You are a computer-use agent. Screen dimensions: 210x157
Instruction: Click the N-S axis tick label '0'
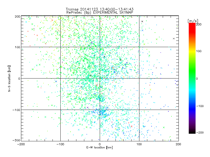click(19, 78)
